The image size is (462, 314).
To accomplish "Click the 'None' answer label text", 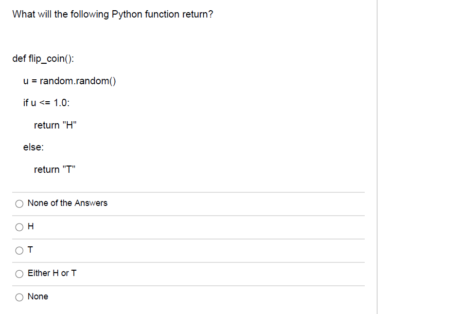I will [38, 296].
